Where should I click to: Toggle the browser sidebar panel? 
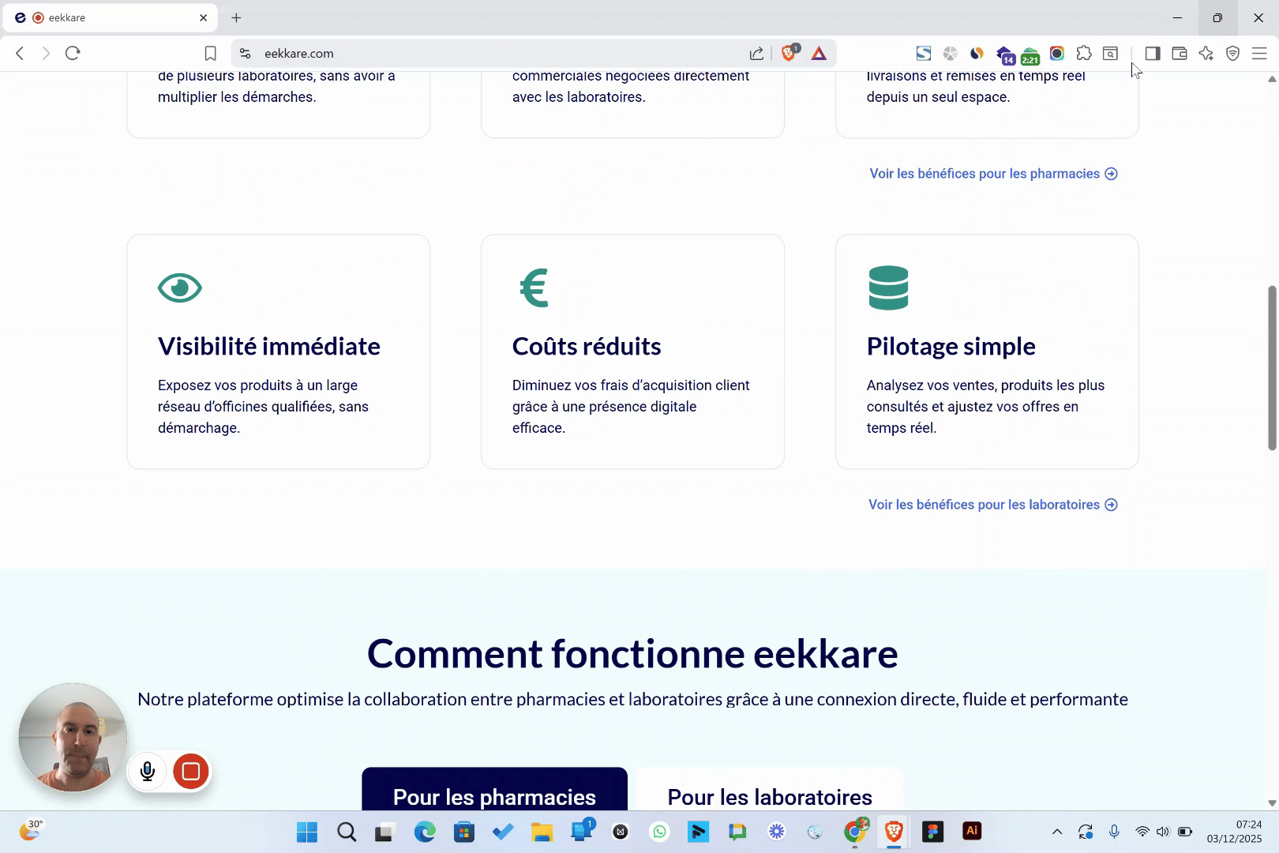tap(1153, 53)
